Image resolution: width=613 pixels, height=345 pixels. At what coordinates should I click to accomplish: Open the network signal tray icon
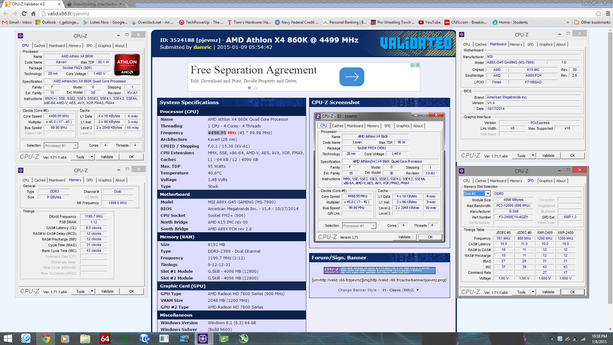tap(583, 339)
